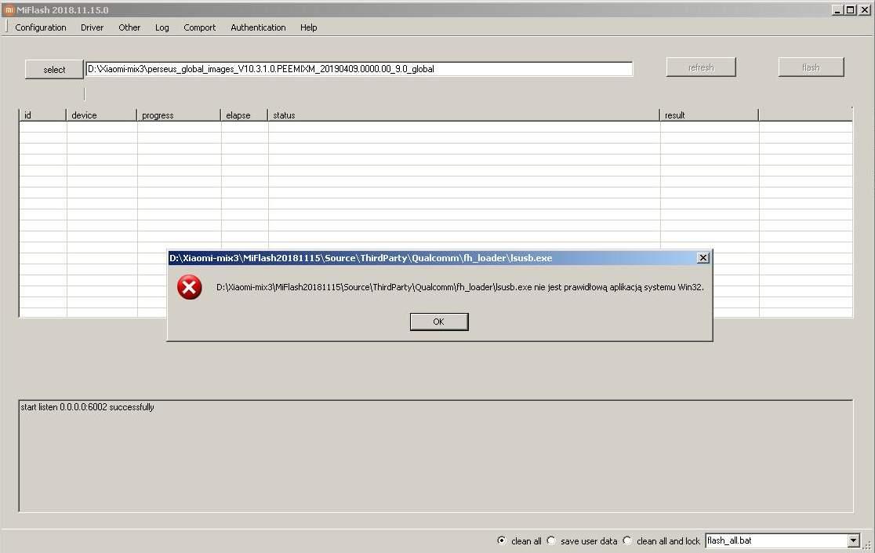Choose the save user data option
Screen dimensions: 875x553
(x=551, y=540)
